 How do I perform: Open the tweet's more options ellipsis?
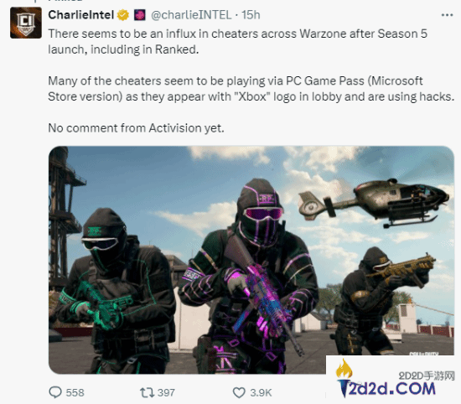point(447,15)
